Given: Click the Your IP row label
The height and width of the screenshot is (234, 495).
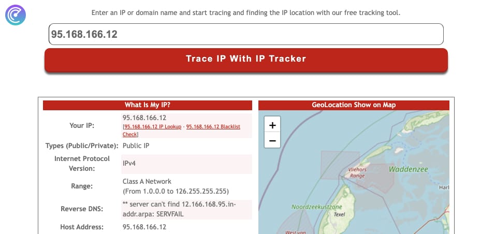Looking at the screenshot, I should coord(82,125).
